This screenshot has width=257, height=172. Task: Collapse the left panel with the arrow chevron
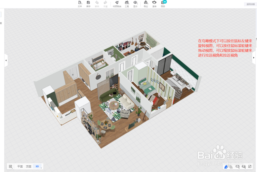click(6, 60)
